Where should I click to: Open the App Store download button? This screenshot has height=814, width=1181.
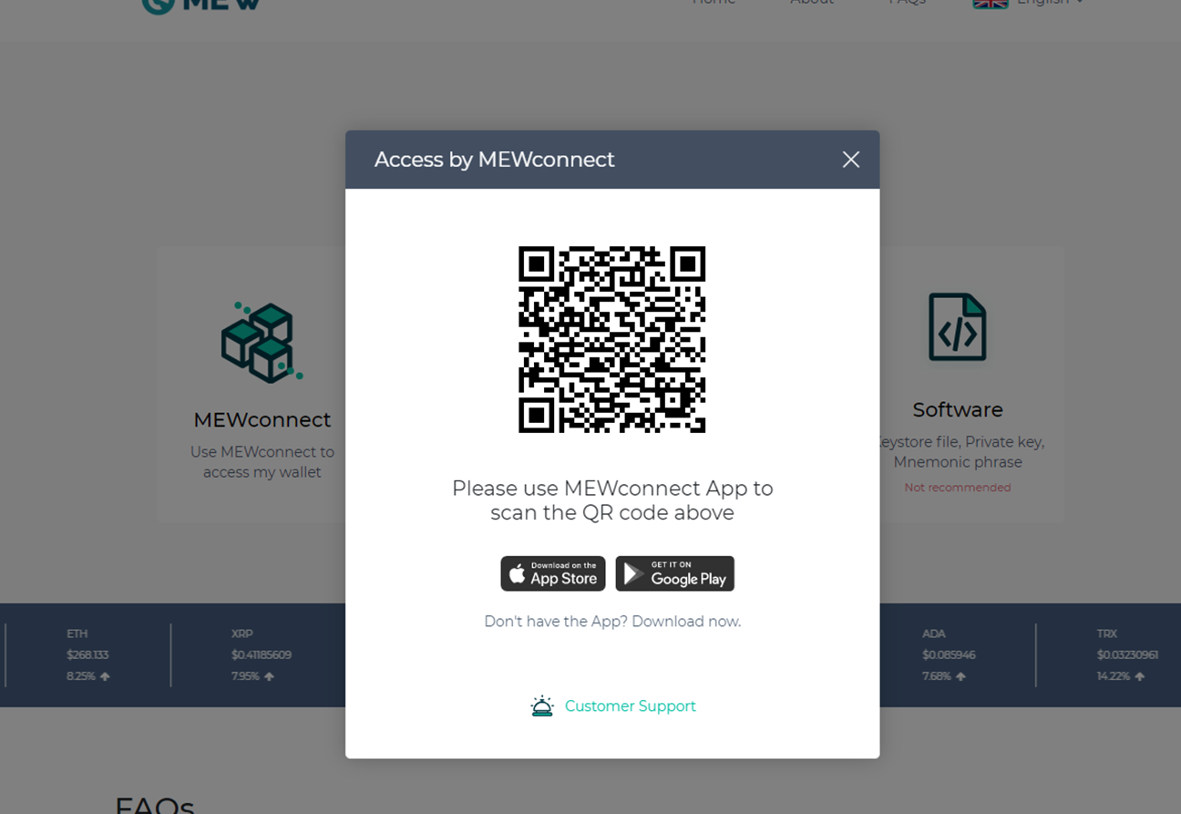[553, 573]
